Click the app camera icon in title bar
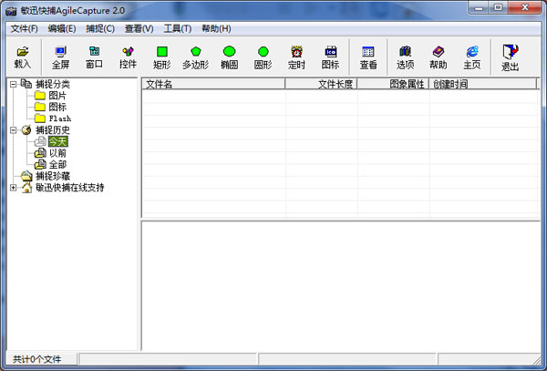 [x=11, y=11]
